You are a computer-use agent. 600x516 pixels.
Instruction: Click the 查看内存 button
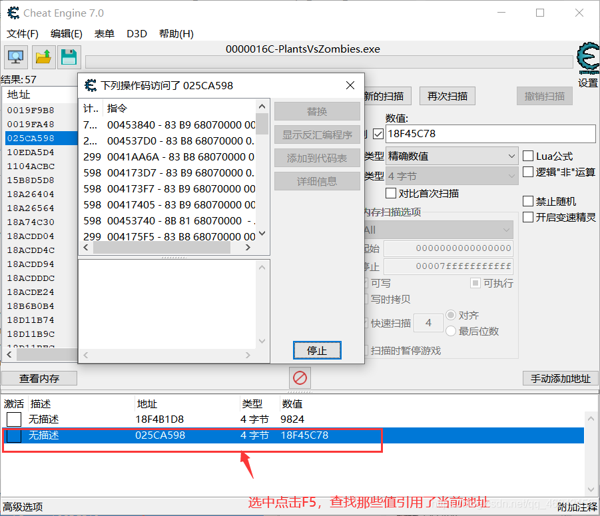tap(39, 378)
